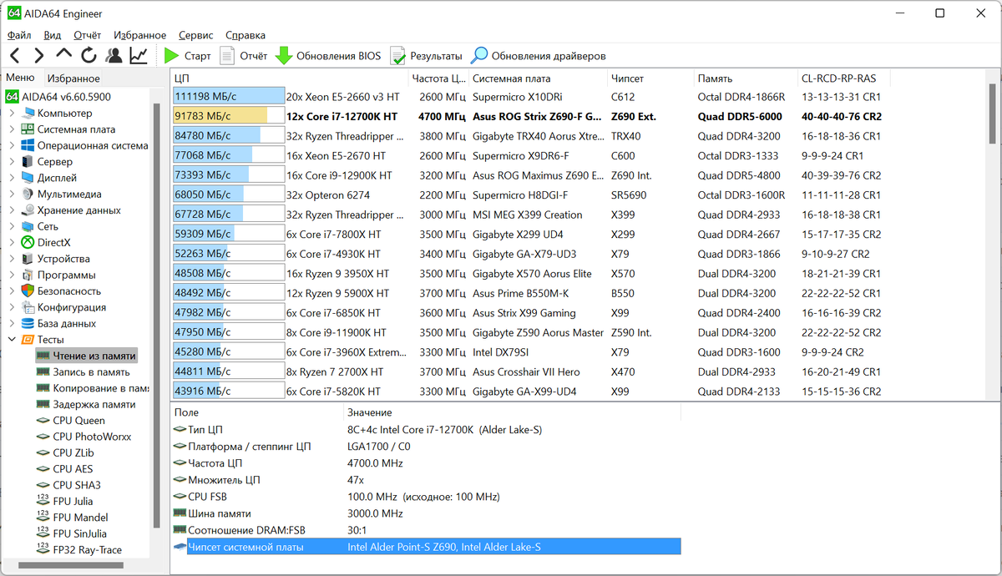This screenshot has width=1002, height=576.
Task: Expand the Системная плата tree node
Action: (x=12, y=129)
